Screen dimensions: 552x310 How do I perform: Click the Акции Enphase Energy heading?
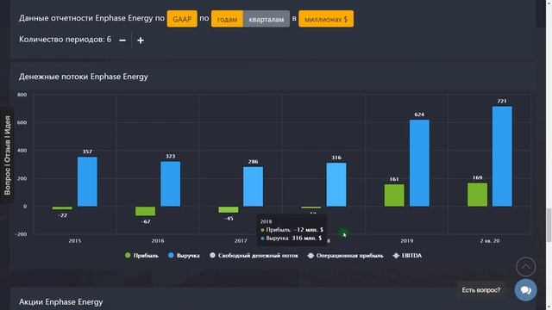coord(61,302)
